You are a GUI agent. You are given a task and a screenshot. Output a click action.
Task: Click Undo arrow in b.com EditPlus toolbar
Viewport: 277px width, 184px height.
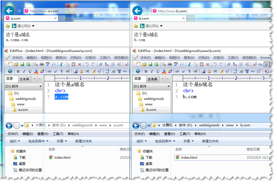pos(215,64)
